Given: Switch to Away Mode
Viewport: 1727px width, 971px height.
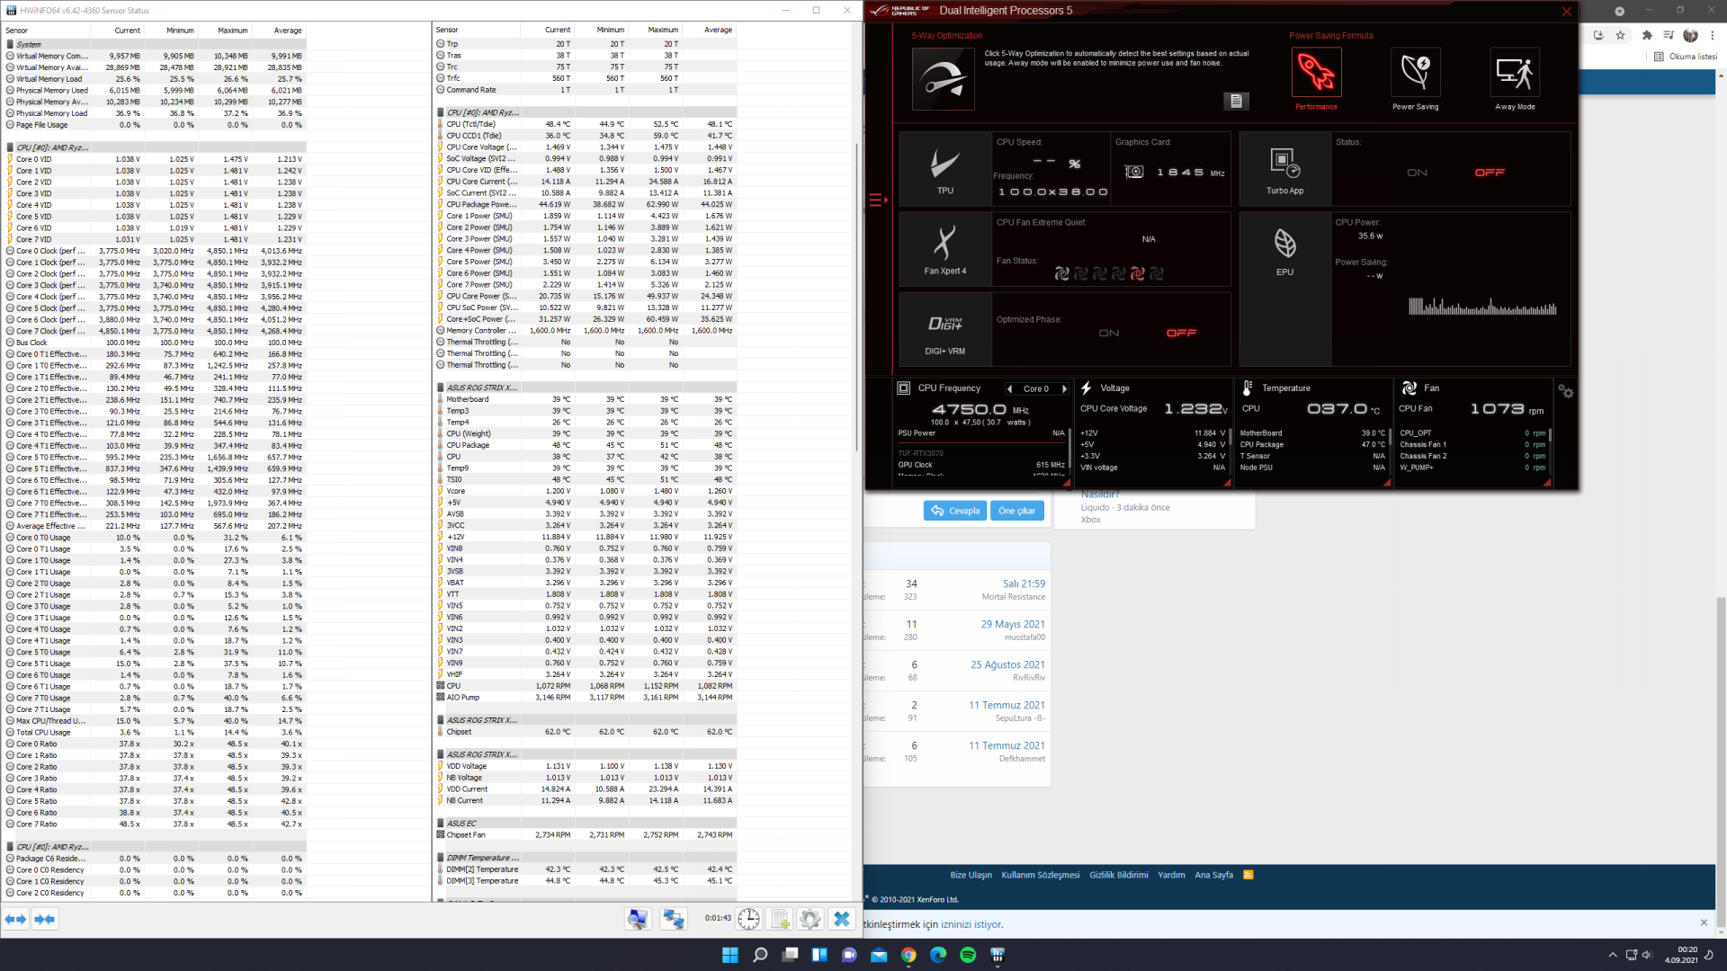Looking at the screenshot, I should (x=1515, y=73).
